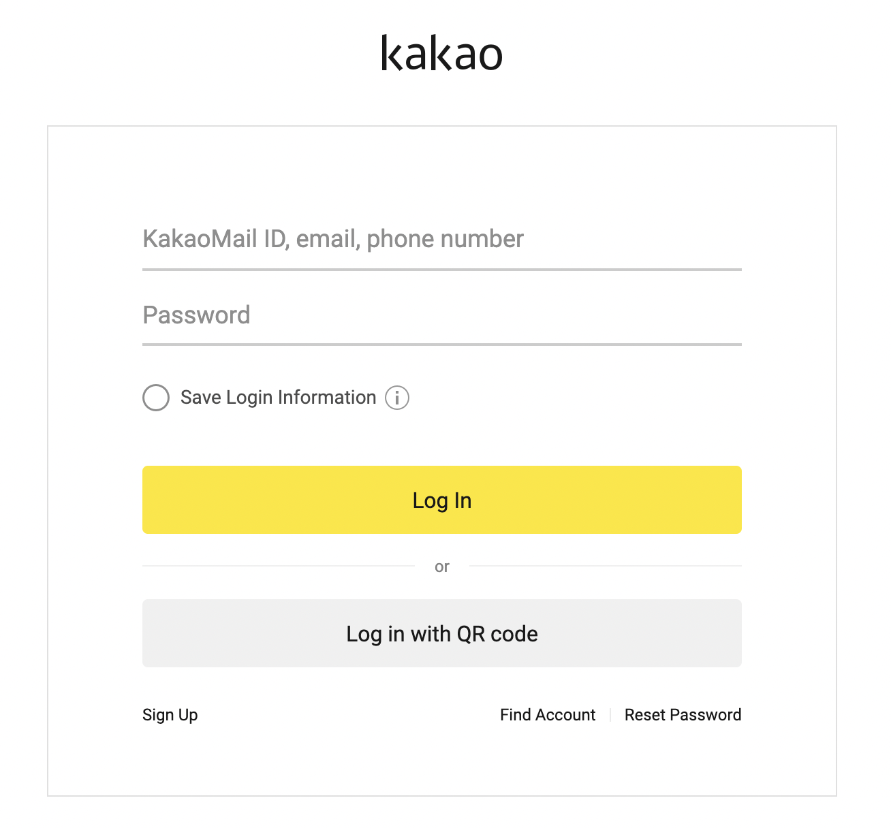Click the info icon beside Save Login Information
The width and height of the screenshot is (891, 828).
pos(397,398)
